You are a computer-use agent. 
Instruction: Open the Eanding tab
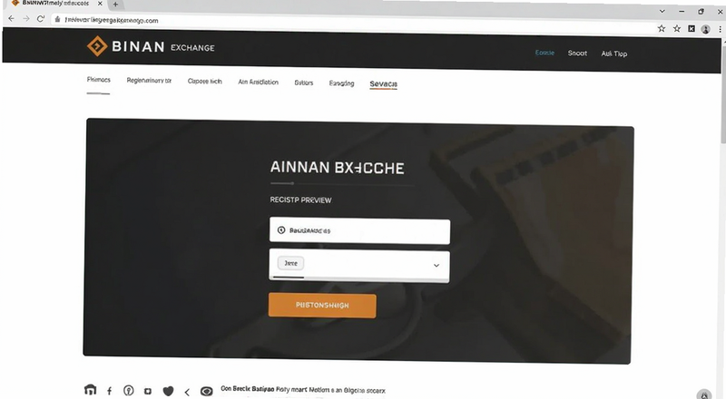point(342,83)
